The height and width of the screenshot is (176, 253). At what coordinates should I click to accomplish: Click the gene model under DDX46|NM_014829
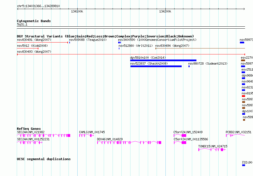click(129, 143)
